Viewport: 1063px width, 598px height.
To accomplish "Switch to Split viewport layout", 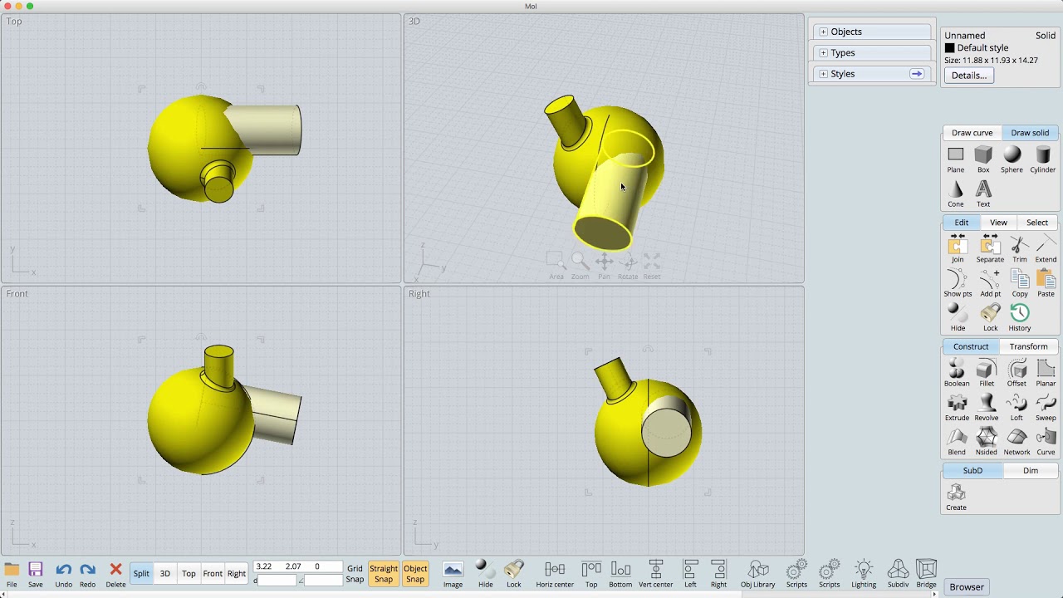I will [141, 574].
